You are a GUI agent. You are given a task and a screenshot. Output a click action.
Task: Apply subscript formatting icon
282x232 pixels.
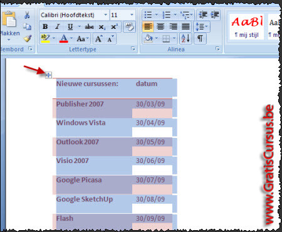tap(102, 27)
